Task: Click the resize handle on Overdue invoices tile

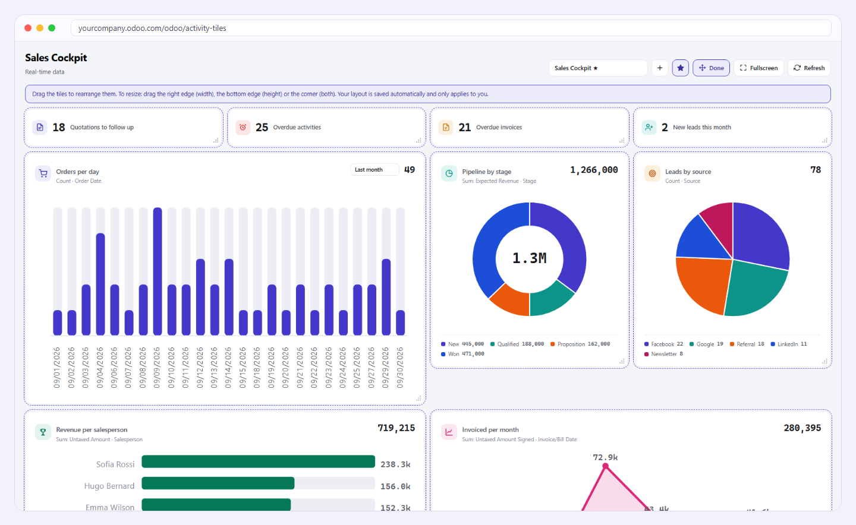Action: [622, 141]
